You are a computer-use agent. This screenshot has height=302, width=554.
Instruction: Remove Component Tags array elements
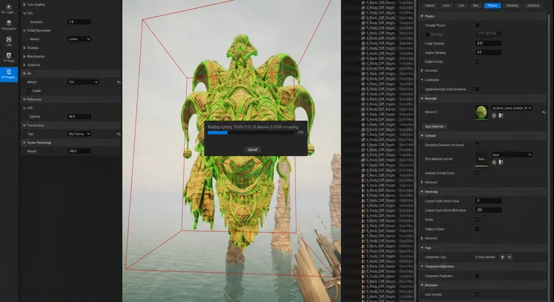[x=510, y=257]
